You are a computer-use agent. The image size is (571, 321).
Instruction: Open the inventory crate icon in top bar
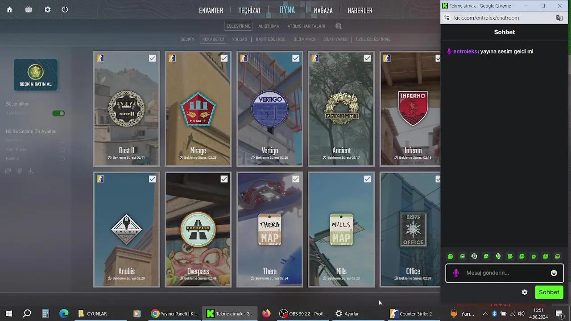29,10
